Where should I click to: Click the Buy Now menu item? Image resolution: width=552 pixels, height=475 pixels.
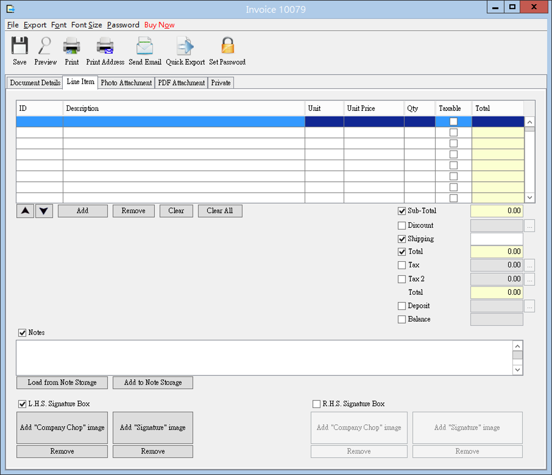[x=160, y=25]
